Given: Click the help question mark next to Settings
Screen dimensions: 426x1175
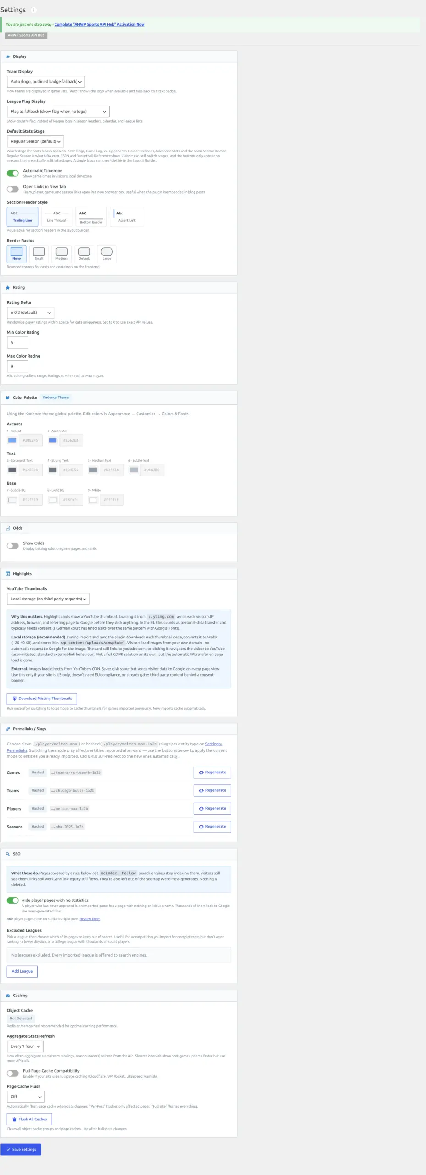Looking at the screenshot, I should tap(33, 10).
